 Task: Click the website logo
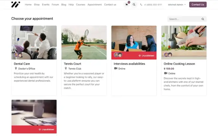[x=15, y=4]
